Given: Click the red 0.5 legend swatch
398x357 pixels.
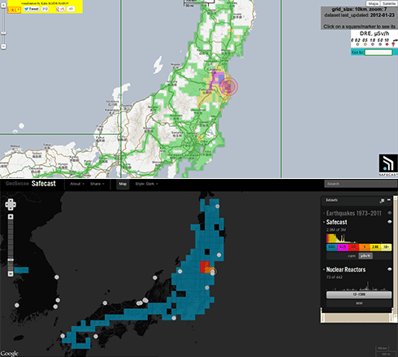Looking at the screenshot, I should tap(353, 247).
